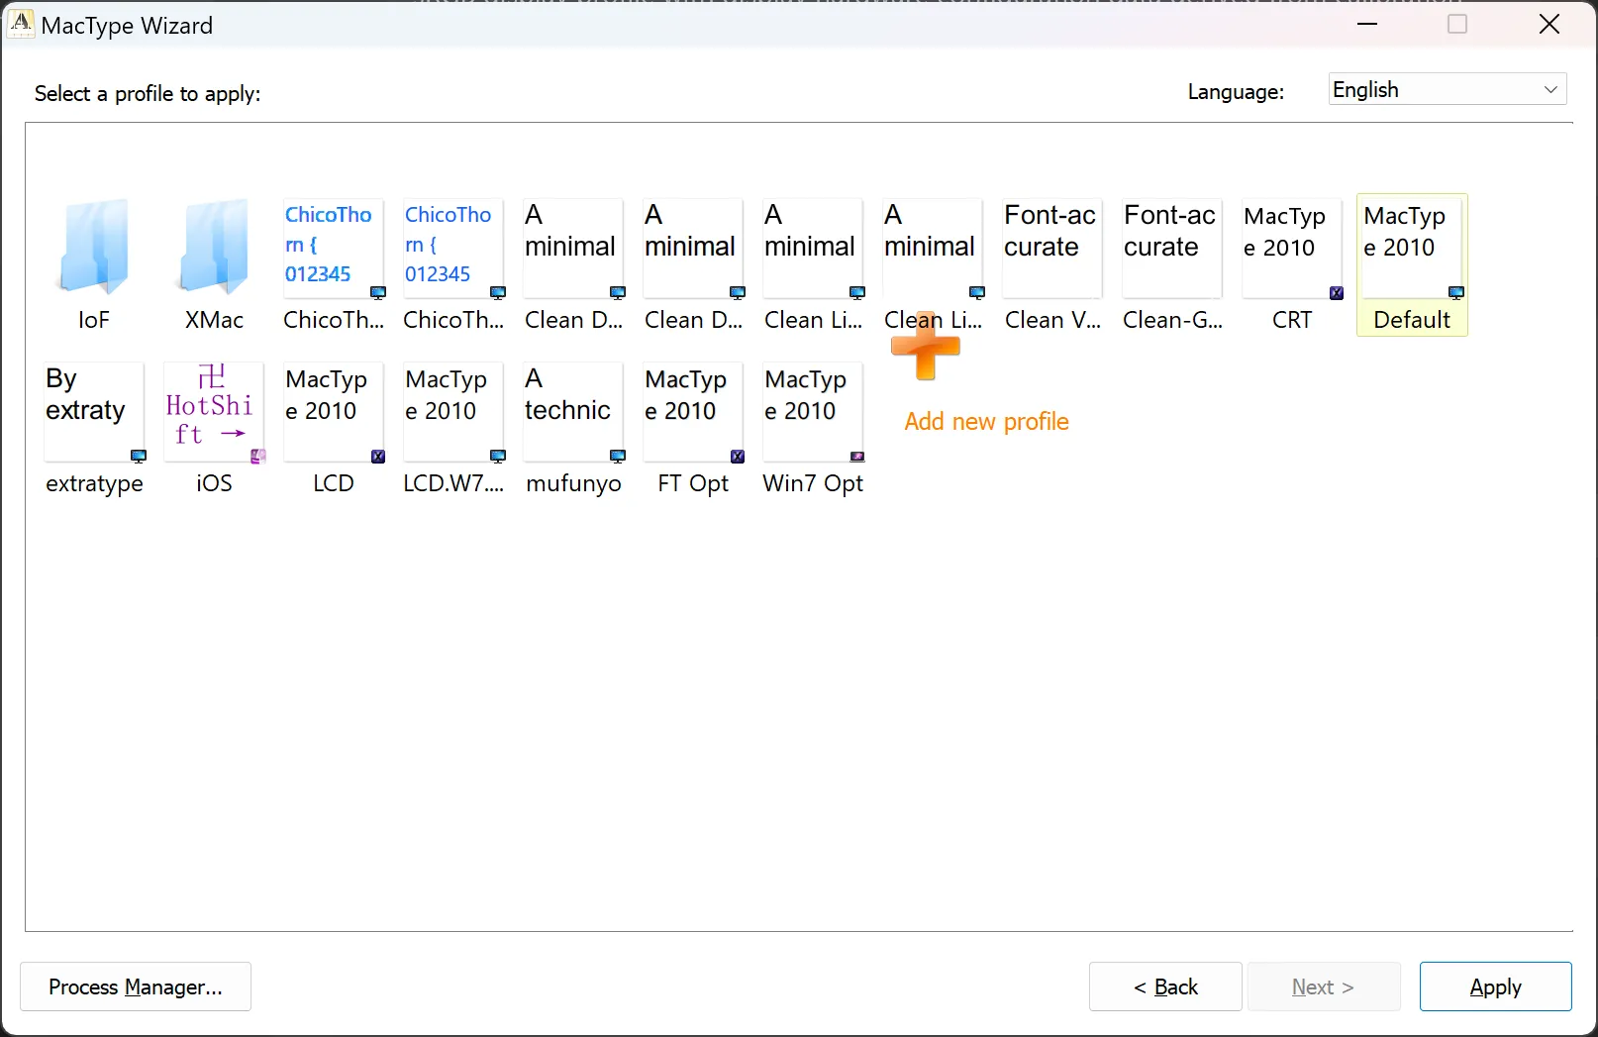Open the Process Manager
Viewport: 1598px width, 1037px height.
pyautogui.click(x=136, y=986)
